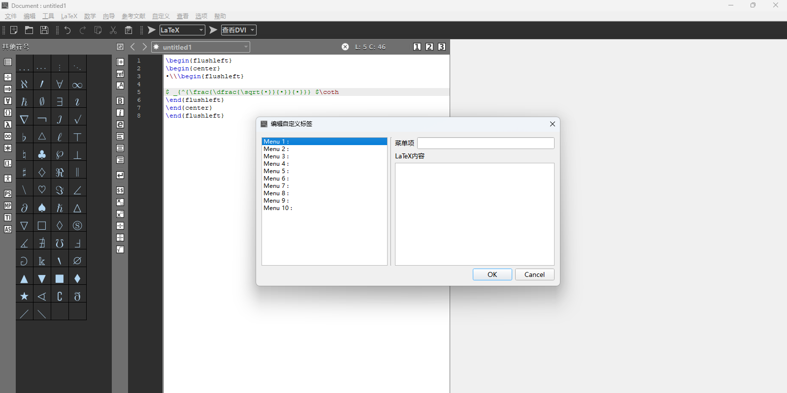Open the LaTeX compile command dropdown
787x393 pixels.
(x=201, y=30)
